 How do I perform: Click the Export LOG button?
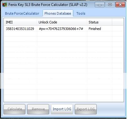tap(86, 109)
